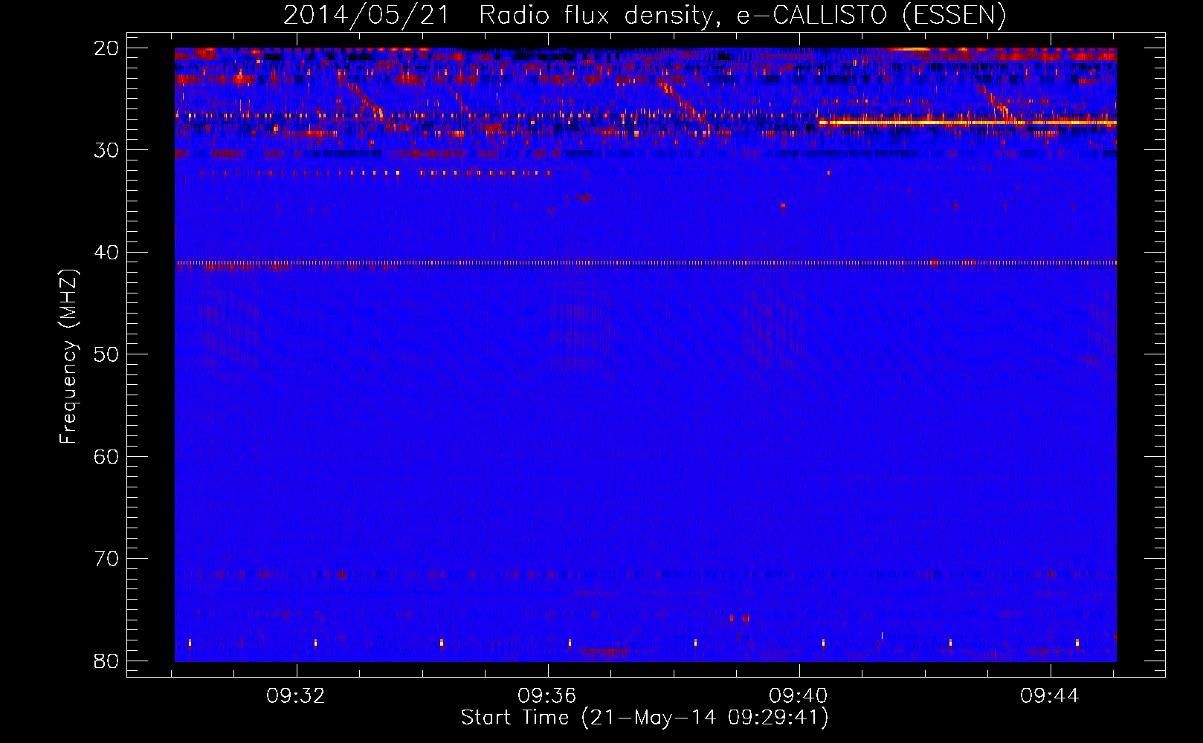Viewport: 1203px width, 743px height.
Task: Click the frequency tick label 40
Action: (x=107, y=253)
